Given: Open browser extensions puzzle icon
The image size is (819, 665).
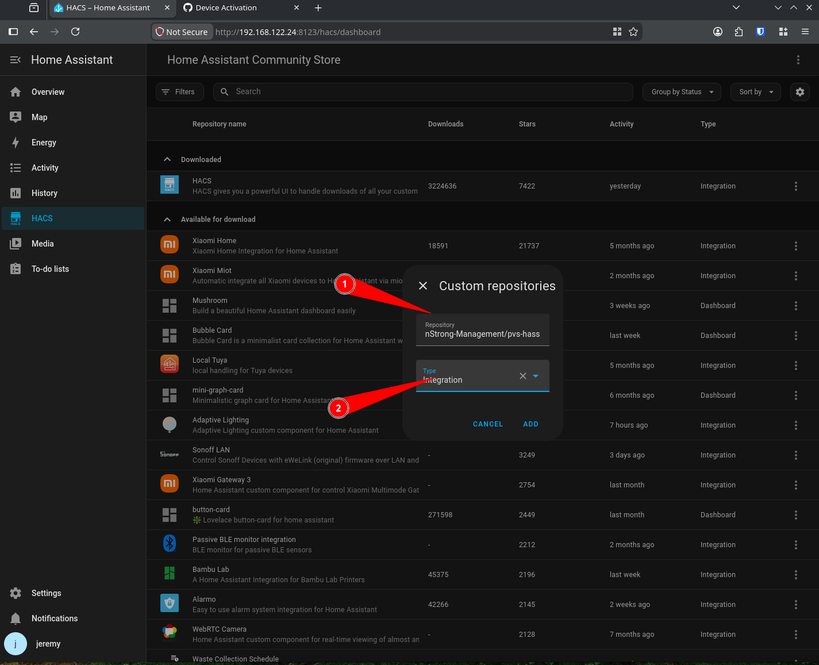Looking at the screenshot, I should [739, 32].
